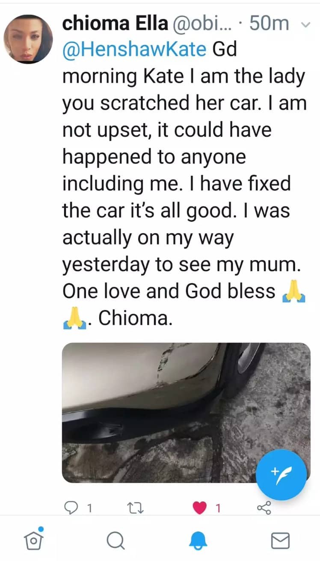The image size is (320, 561).
Task: Open the Search tab magnifier
Action: [x=115, y=540]
